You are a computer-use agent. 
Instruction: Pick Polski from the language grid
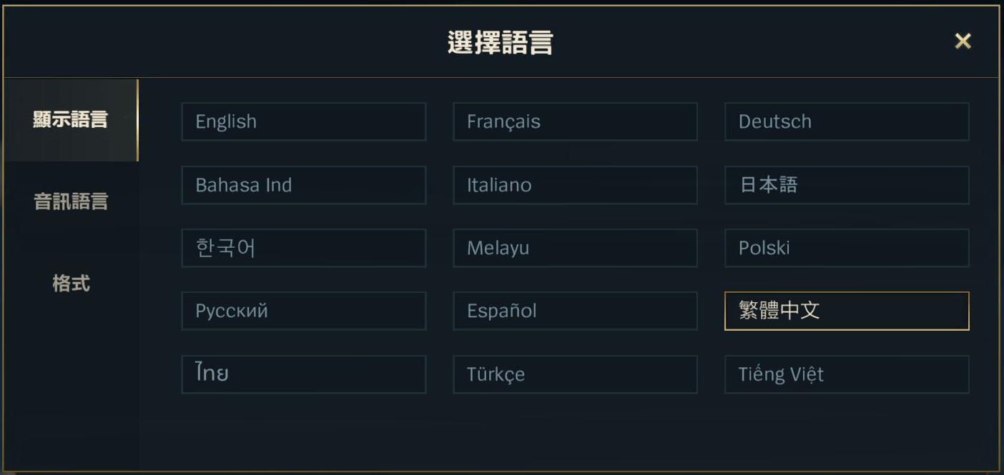point(847,248)
